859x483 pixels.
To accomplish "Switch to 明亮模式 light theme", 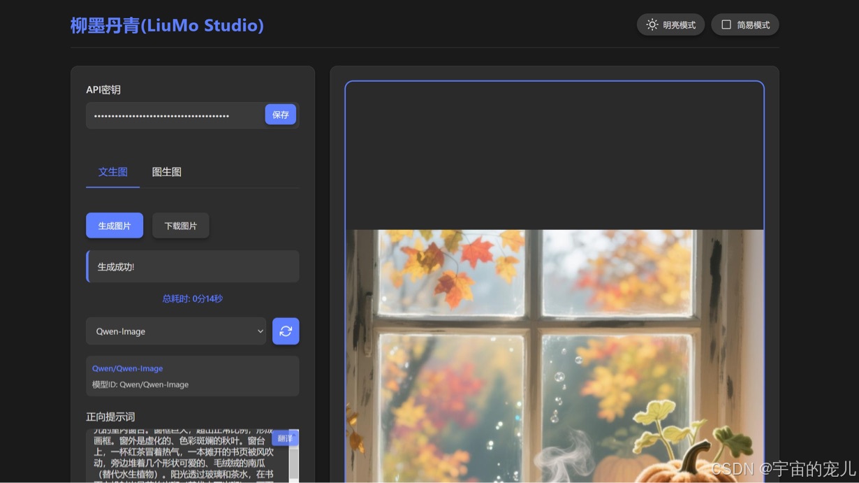I will (x=670, y=25).
